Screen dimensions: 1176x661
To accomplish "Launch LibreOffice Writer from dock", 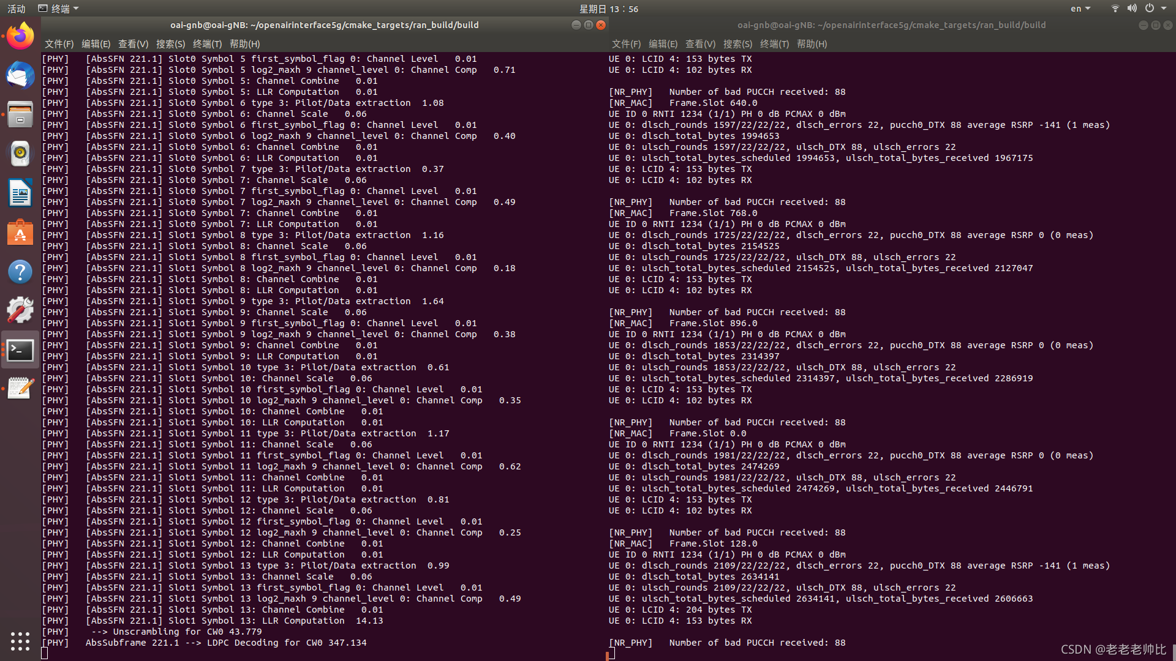I will tap(20, 193).
